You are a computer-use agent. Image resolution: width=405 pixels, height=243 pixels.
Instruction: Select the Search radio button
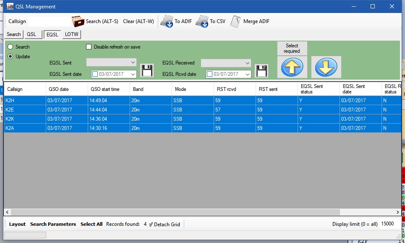pos(10,47)
